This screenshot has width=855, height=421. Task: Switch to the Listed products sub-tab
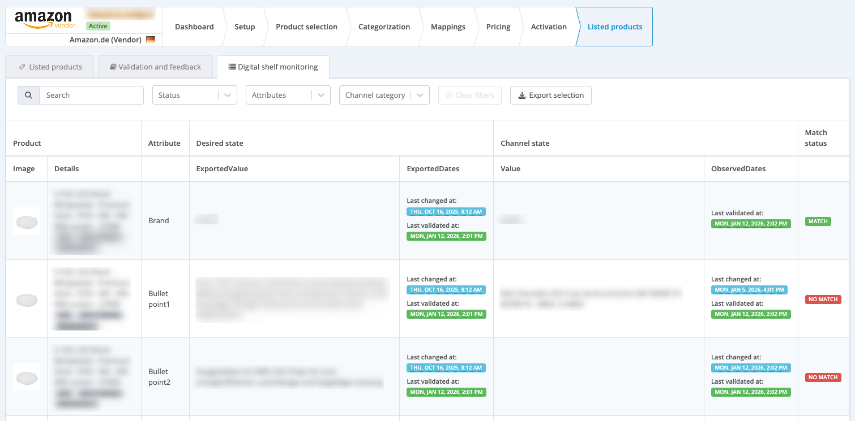(51, 67)
